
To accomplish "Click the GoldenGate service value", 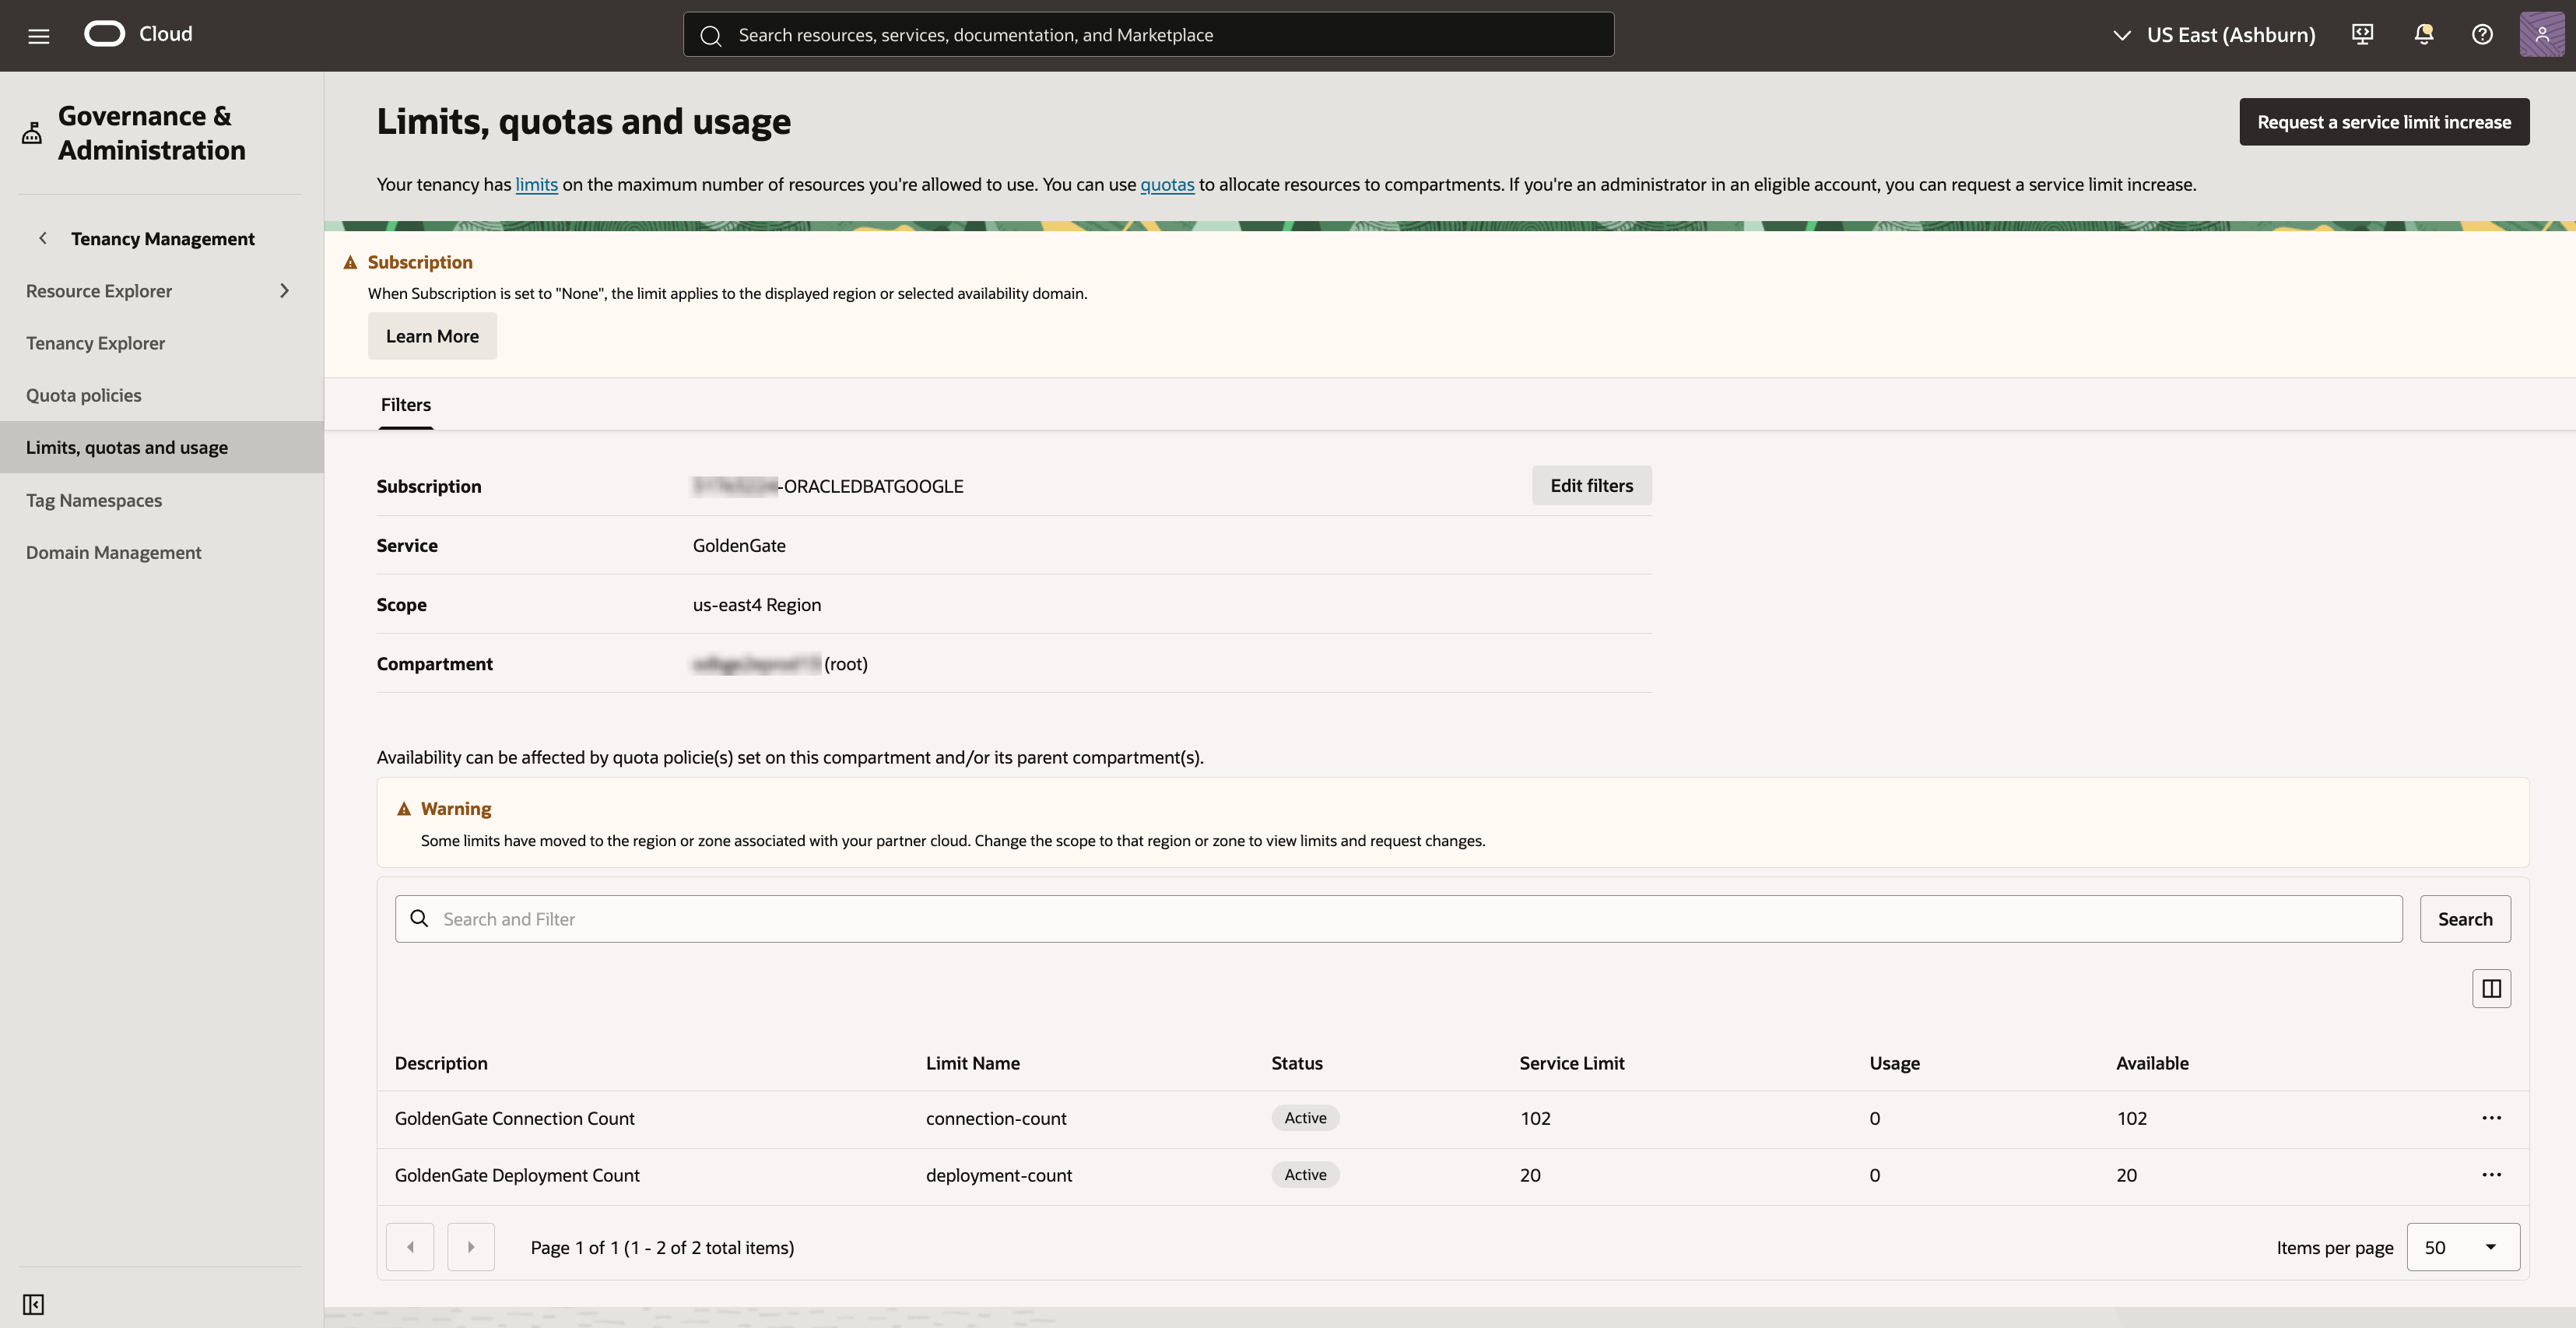I will point(739,545).
